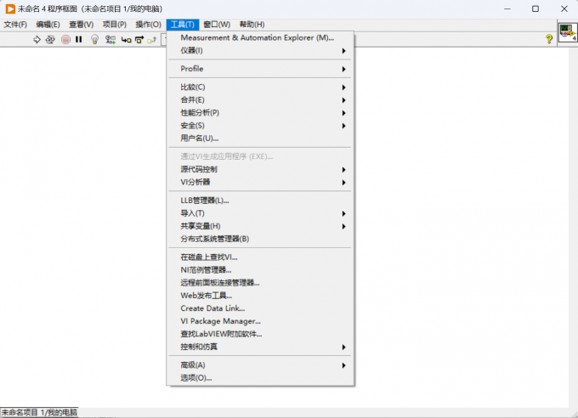The width and height of the screenshot is (578, 418).
Task: Select 查找LabVIEW附加软件...
Action: tap(260, 335)
